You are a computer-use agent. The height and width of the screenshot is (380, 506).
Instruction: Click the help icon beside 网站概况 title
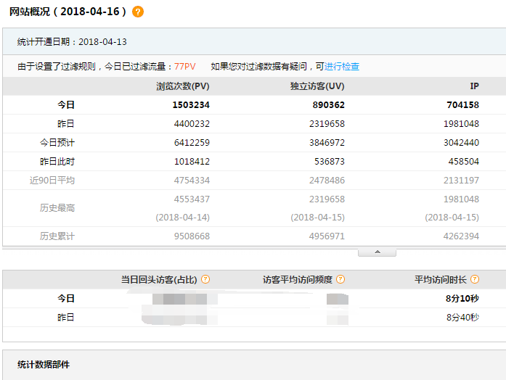[x=138, y=12]
